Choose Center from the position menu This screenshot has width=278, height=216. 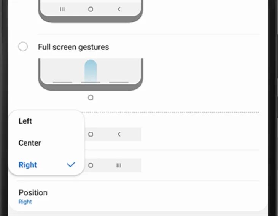pos(30,143)
